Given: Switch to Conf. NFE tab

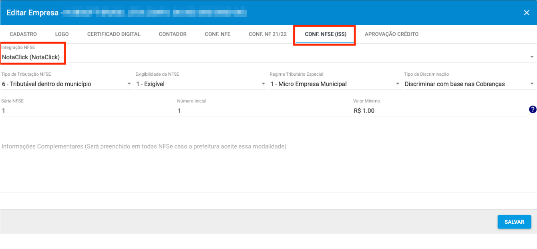Looking at the screenshot, I should coord(217,34).
